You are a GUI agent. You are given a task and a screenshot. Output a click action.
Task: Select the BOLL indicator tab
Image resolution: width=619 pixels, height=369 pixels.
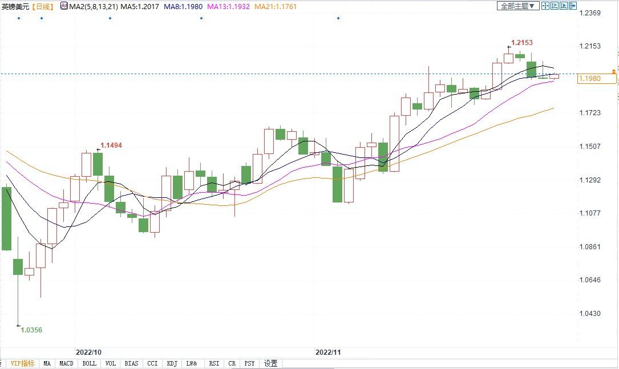89,363
